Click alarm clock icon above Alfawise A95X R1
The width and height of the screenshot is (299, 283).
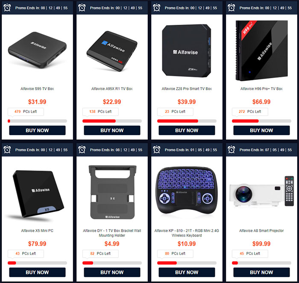tap(82, 8)
